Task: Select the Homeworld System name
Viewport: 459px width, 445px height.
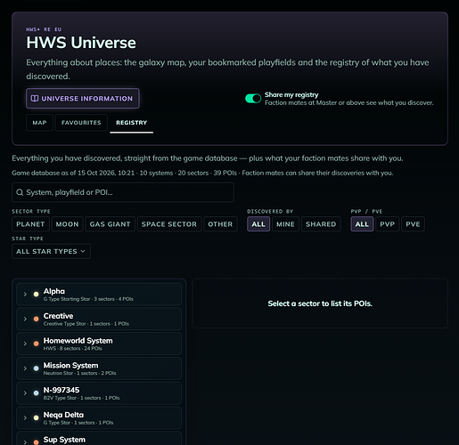Action: [78, 341]
